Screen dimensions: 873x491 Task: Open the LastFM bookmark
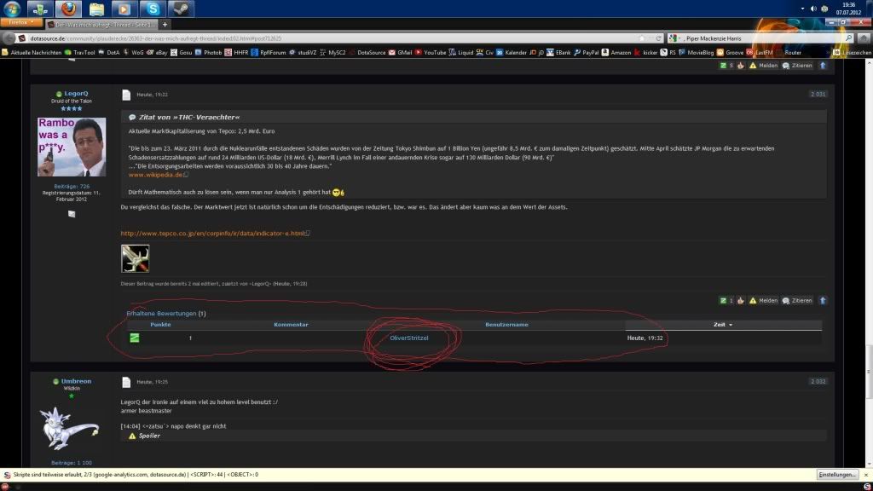coord(760,52)
